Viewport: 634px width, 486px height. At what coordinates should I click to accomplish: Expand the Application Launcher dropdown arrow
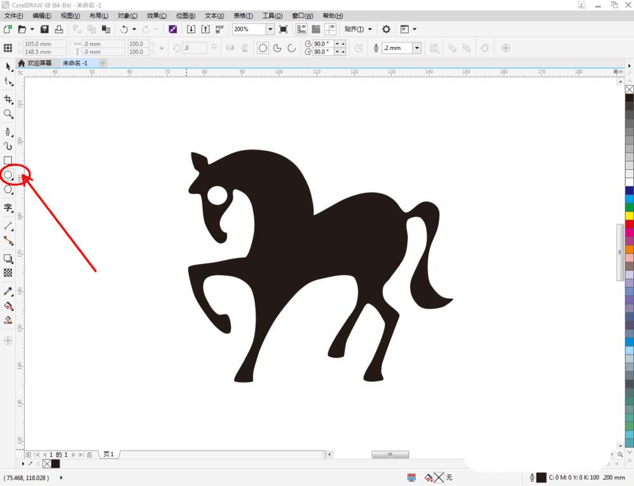click(x=415, y=29)
